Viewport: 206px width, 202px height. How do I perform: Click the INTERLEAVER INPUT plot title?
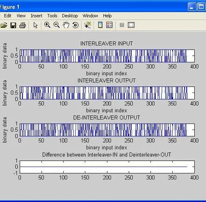click(107, 43)
